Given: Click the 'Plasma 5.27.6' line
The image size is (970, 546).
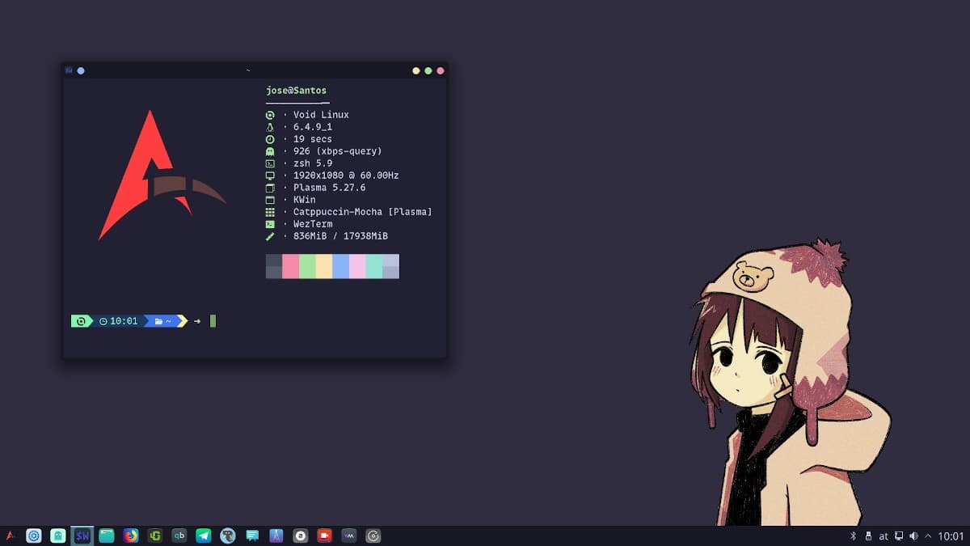Looking at the screenshot, I should click(x=330, y=188).
